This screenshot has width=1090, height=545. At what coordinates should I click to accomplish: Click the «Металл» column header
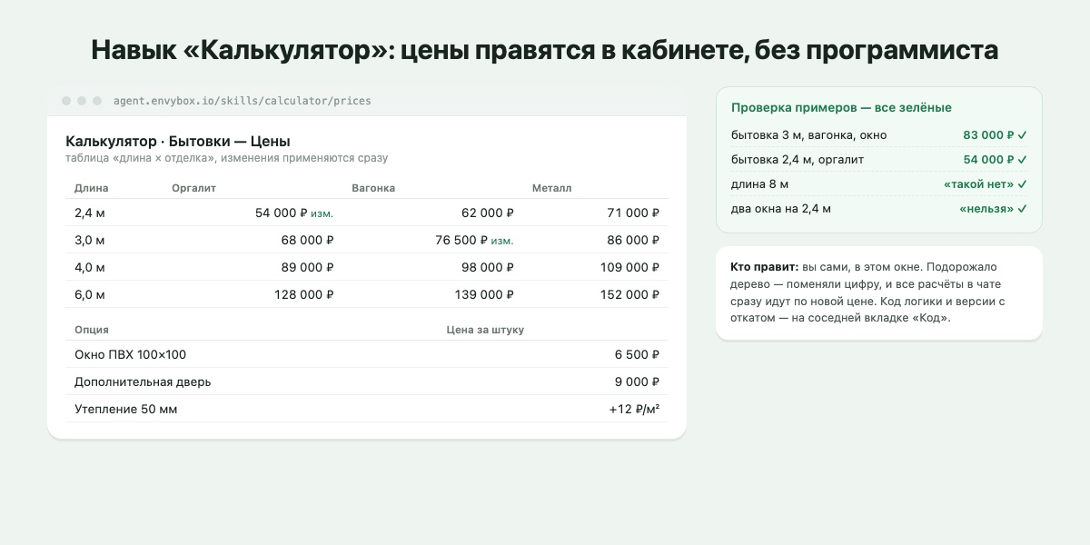pos(552,188)
